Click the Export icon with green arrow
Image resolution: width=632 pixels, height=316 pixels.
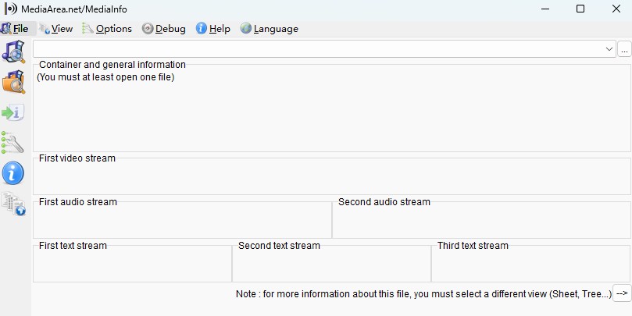(14, 112)
